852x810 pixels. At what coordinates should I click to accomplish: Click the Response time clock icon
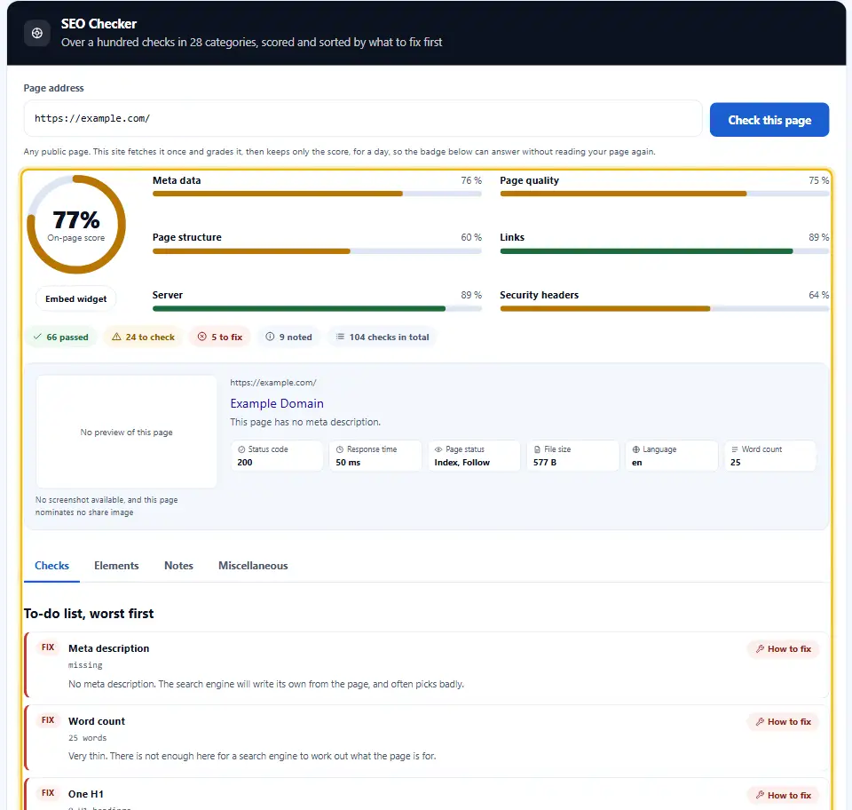point(340,449)
